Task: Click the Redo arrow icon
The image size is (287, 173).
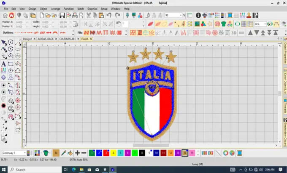Action: 117,15
